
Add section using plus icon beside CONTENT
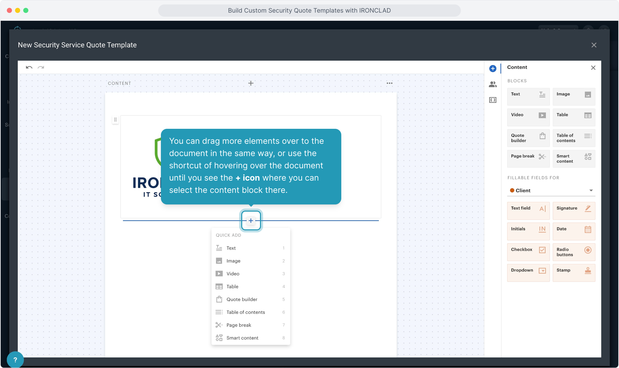(251, 83)
